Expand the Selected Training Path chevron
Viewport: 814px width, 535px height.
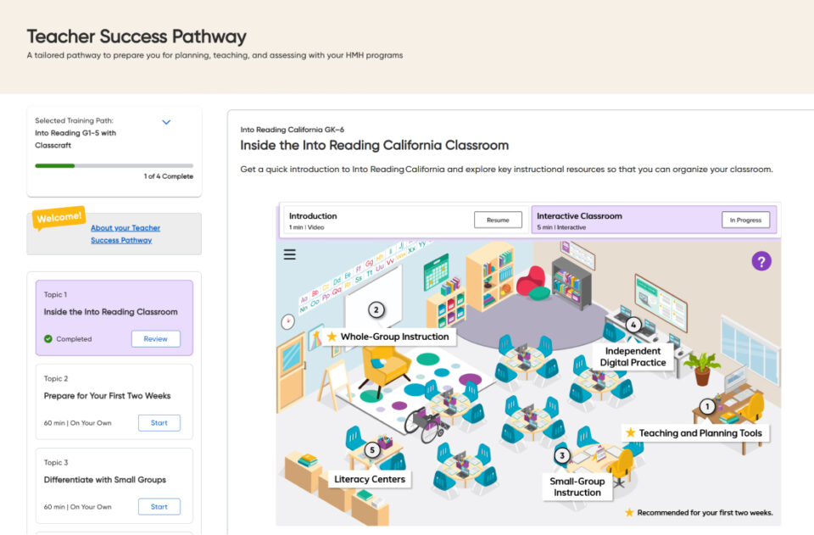click(x=166, y=122)
